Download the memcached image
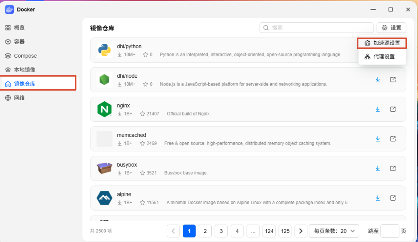Viewport: 418px width, 242px height. pos(377,139)
